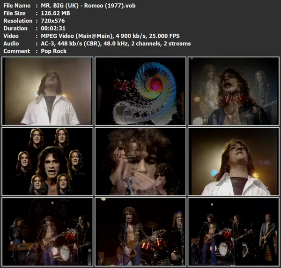Click band performance thumbnail with ghosted faces overlay
This screenshot has width=281, height=268.
pyautogui.click(x=47, y=232)
